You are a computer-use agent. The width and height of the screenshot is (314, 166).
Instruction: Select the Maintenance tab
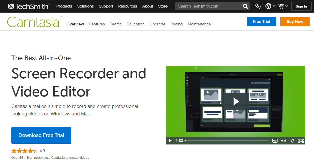(x=199, y=24)
